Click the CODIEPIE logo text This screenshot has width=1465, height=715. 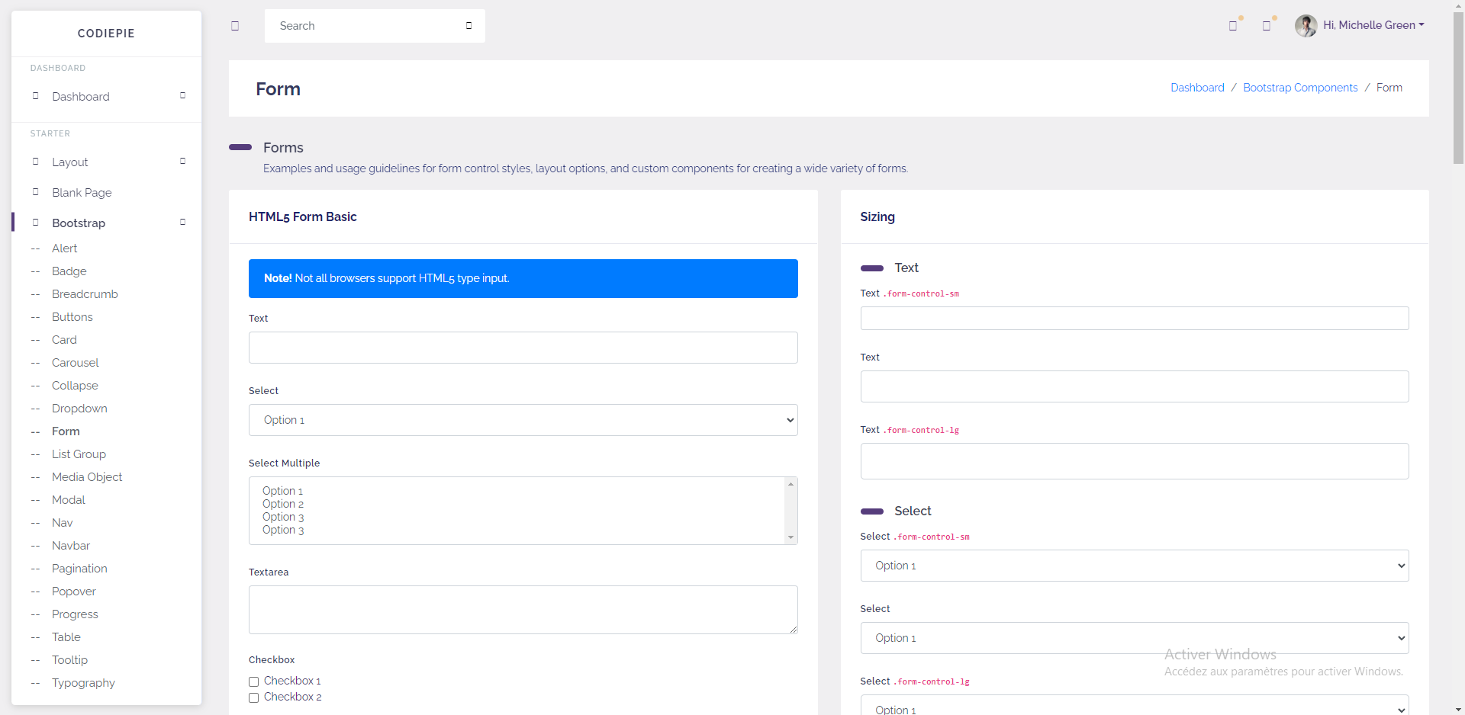click(106, 34)
